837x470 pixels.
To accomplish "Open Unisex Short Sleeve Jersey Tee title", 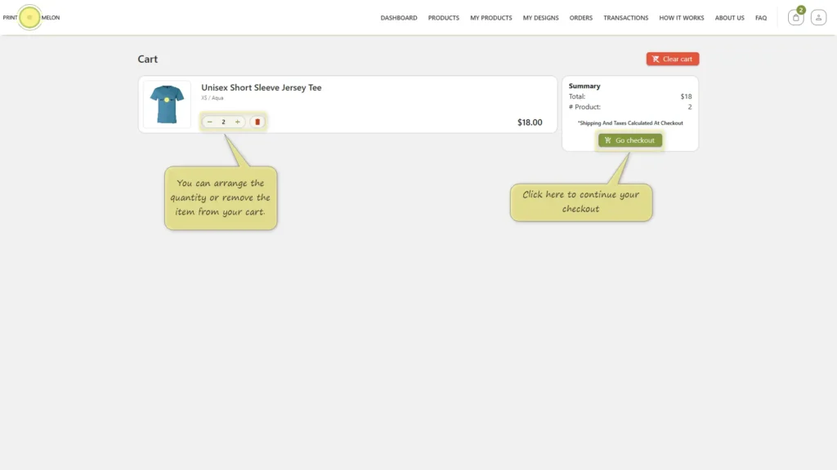I will pos(261,87).
